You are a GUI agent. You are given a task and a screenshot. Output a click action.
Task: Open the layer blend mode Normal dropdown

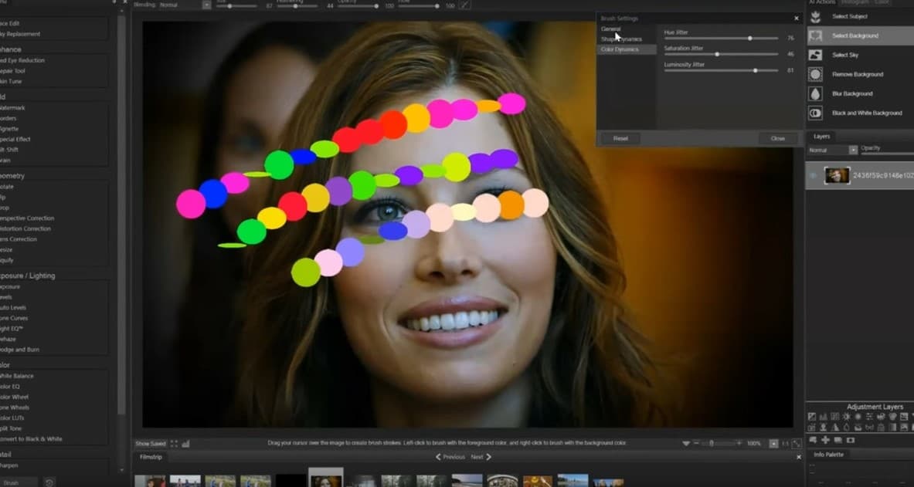[x=853, y=150]
